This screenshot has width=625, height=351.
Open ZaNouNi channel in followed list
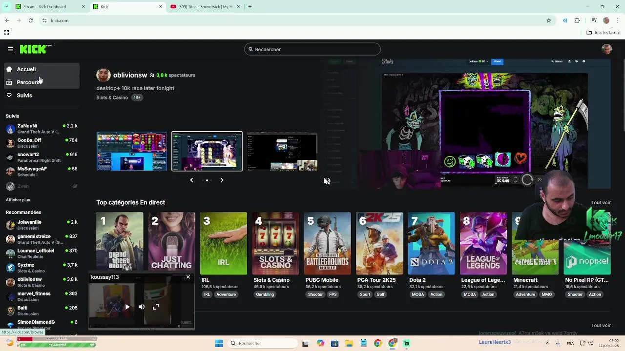(42, 129)
